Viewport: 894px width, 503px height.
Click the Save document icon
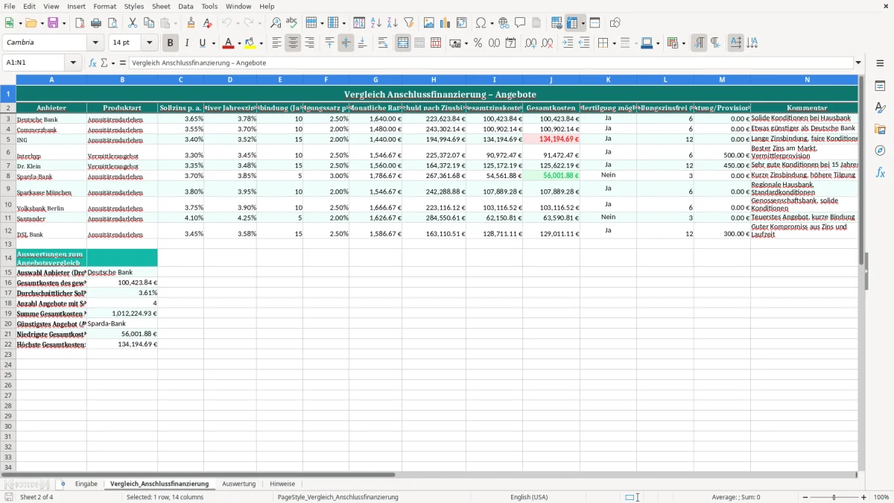tap(53, 23)
